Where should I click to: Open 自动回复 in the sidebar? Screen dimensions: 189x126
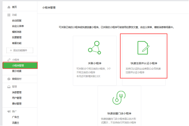coord(17,21)
